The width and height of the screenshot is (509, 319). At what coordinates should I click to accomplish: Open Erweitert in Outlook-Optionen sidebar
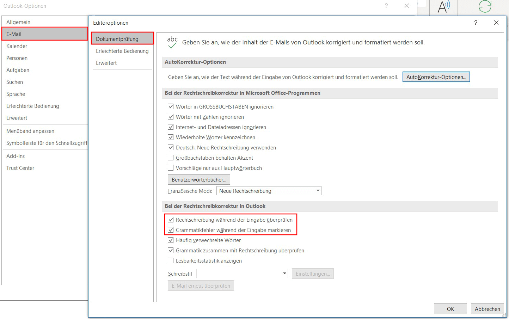pyautogui.click(x=45, y=118)
